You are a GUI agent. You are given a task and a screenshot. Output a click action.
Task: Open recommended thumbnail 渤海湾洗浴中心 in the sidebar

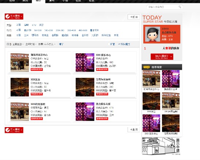151,79
